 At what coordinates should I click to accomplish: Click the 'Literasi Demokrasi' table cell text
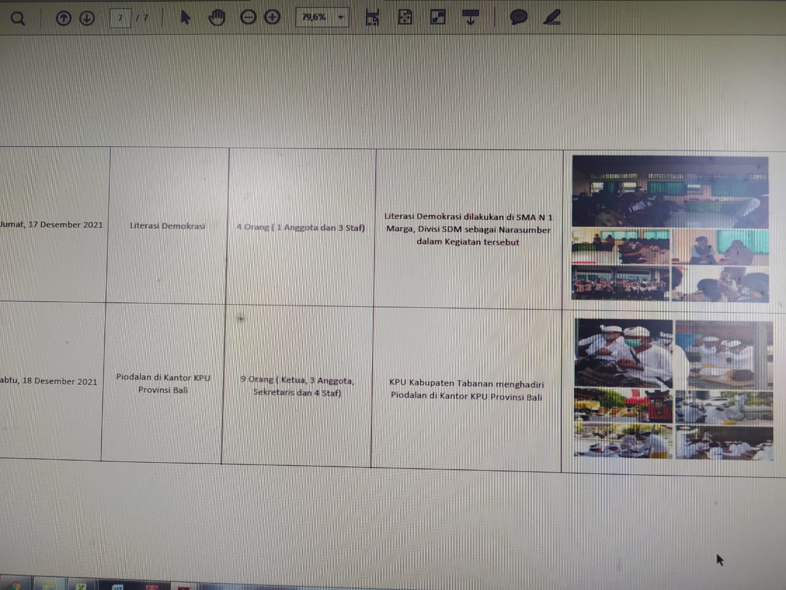click(167, 226)
